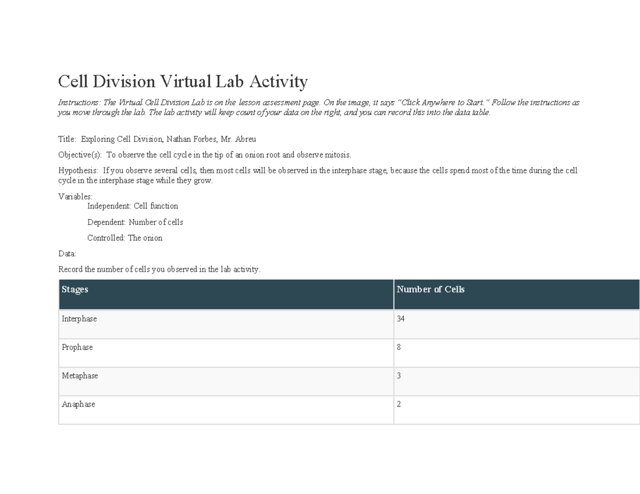This screenshot has height=494, width=640.
Task: Click the value '34' in the table
Action: point(399,319)
